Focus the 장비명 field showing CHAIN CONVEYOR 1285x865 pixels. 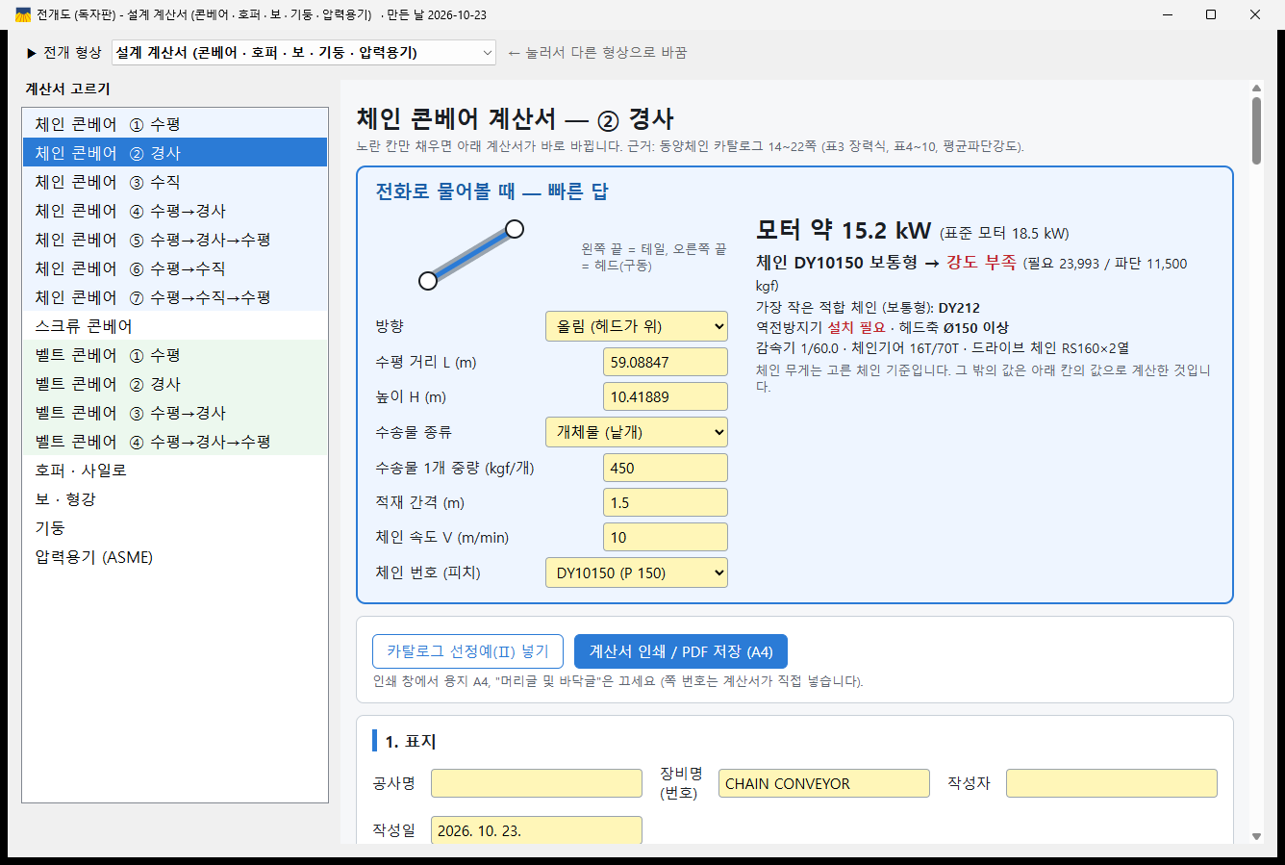tap(824, 783)
